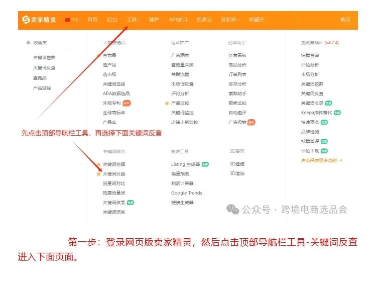Expand the 工具 menu in navigation bar
This screenshot has height=282, width=370.
point(134,20)
